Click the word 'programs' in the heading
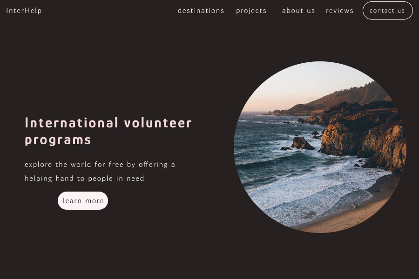Screen dimensions: 419x279 [58, 140]
